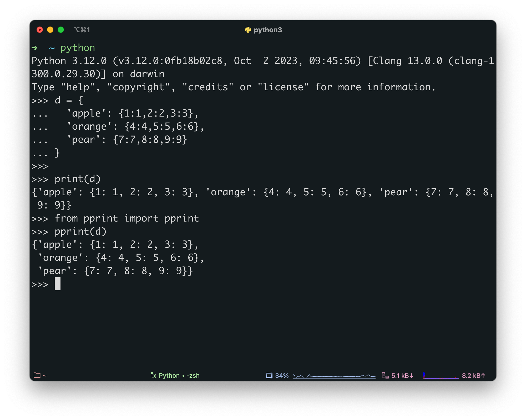
Task: Click the Python snake icon in title
Action: 248,30
